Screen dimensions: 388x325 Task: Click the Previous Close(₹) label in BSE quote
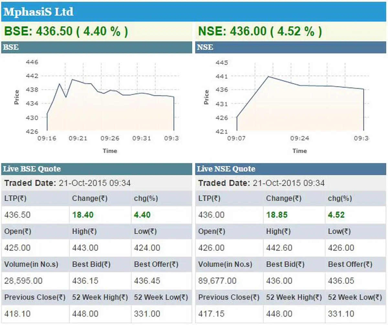point(35,297)
